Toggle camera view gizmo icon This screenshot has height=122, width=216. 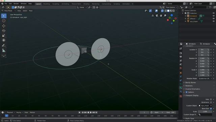(157, 16)
